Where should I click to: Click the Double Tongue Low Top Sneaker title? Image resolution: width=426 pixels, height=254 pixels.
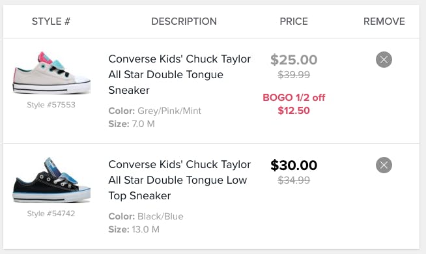point(179,180)
